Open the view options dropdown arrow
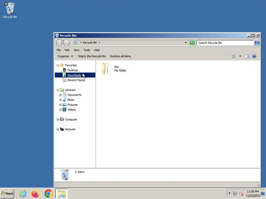This screenshot has height=199, width=266. tap(240, 56)
